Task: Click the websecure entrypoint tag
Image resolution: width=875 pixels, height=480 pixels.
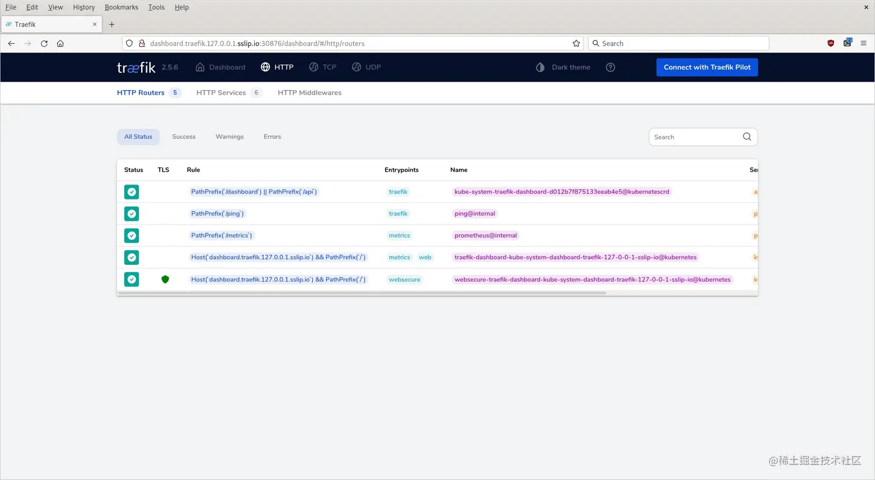Action: 405,279
